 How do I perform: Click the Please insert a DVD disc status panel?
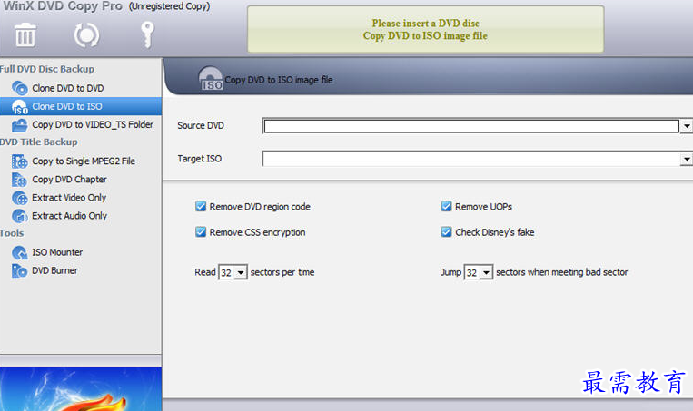coord(426,30)
